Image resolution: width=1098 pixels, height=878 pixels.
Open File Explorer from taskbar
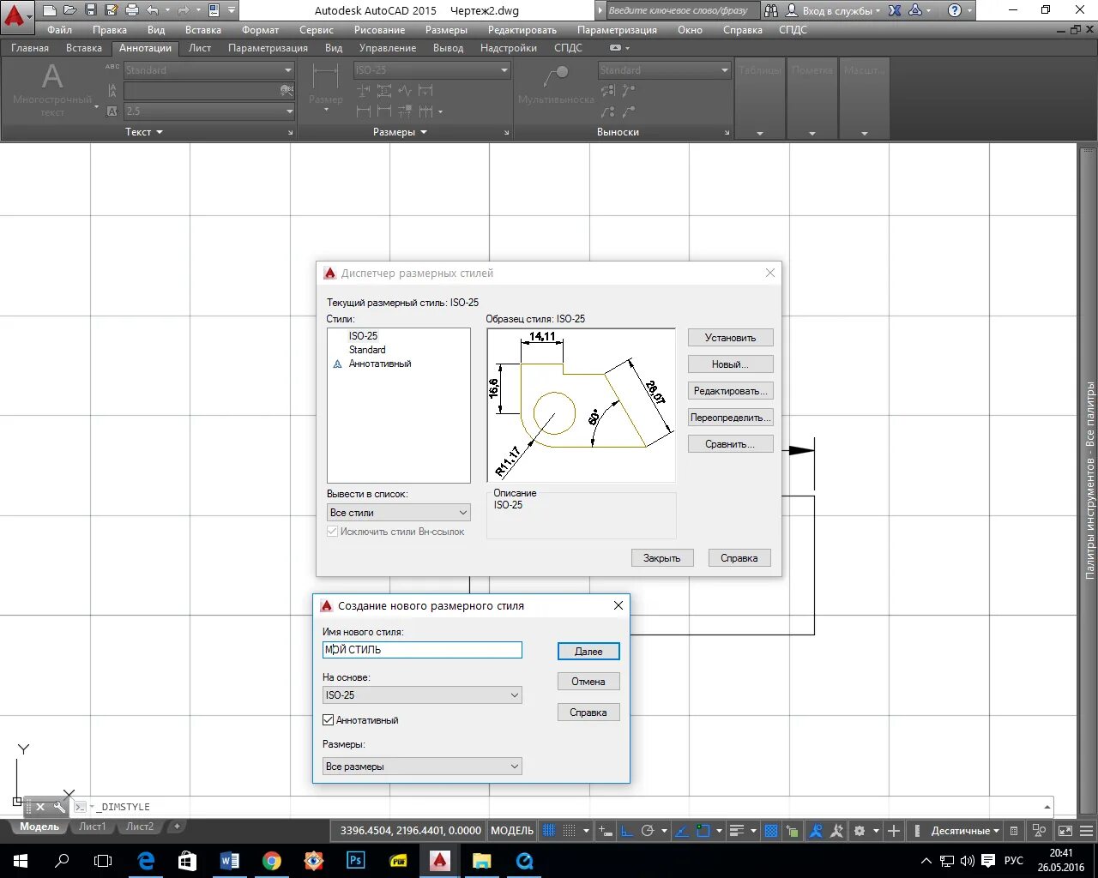point(482,861)
